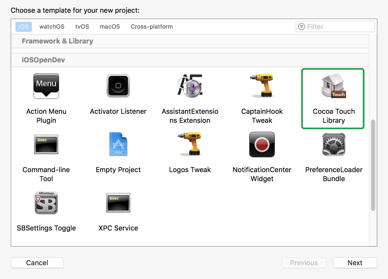
Task: Show macOS project templates
Action: [110, 27]
